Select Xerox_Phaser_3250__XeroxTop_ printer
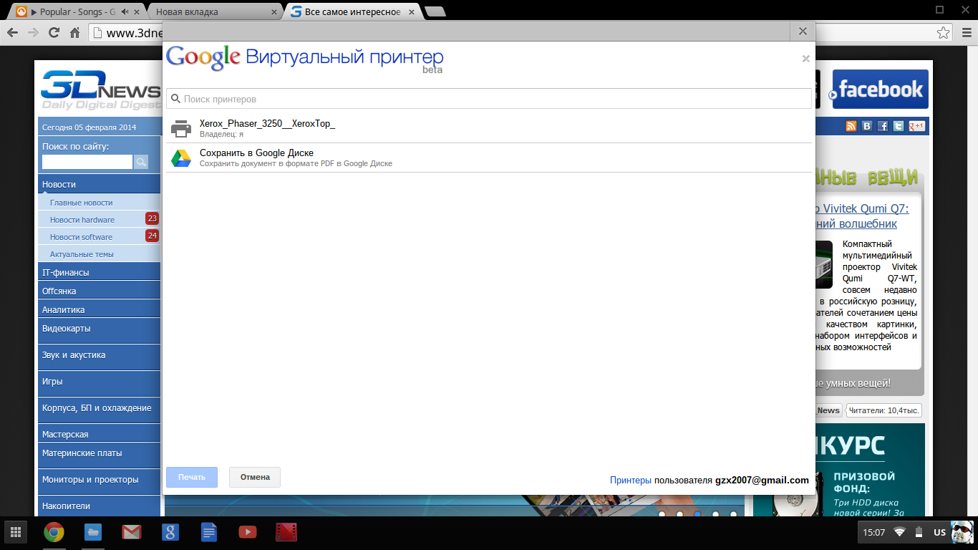This screenshot has height=550, width=978. (x=489, y=128)
